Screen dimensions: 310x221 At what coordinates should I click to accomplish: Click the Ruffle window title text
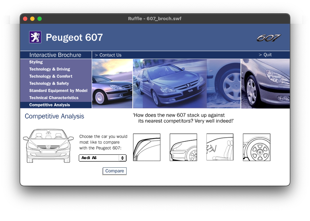[x=155, y=19]
